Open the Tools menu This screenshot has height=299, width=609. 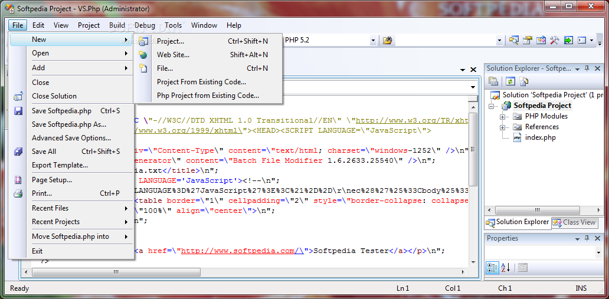(x=173, y=25)
